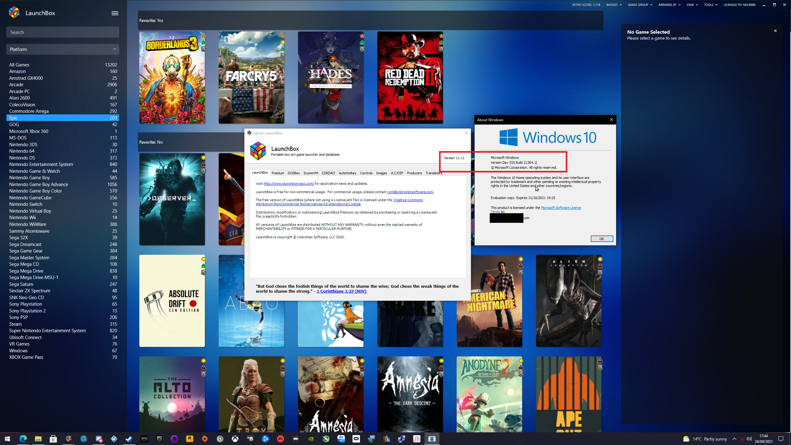Switch to the AutoHotkey tab
This screenshot has height=445, width=791.
(347, 173)
